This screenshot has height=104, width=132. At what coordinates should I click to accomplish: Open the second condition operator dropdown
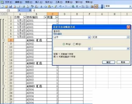89,49
